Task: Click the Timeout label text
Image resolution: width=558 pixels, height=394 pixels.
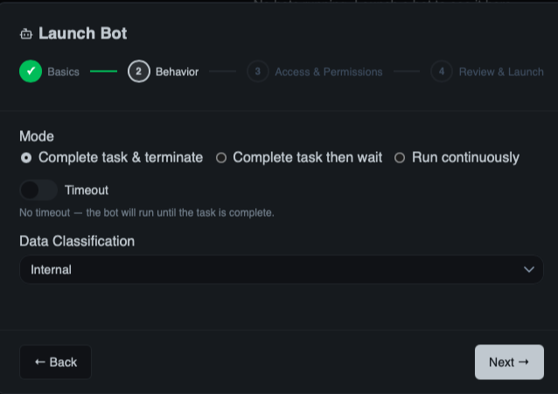Action: pyautogui.click(x=87, y=190)
